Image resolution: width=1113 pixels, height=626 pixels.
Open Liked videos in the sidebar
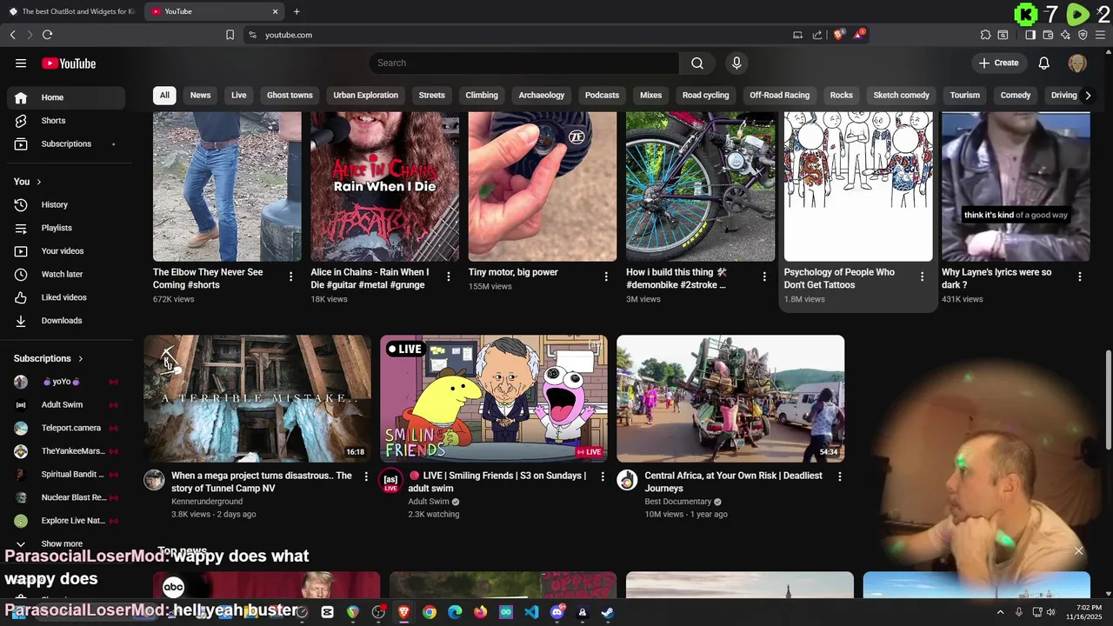click(67, 297)
